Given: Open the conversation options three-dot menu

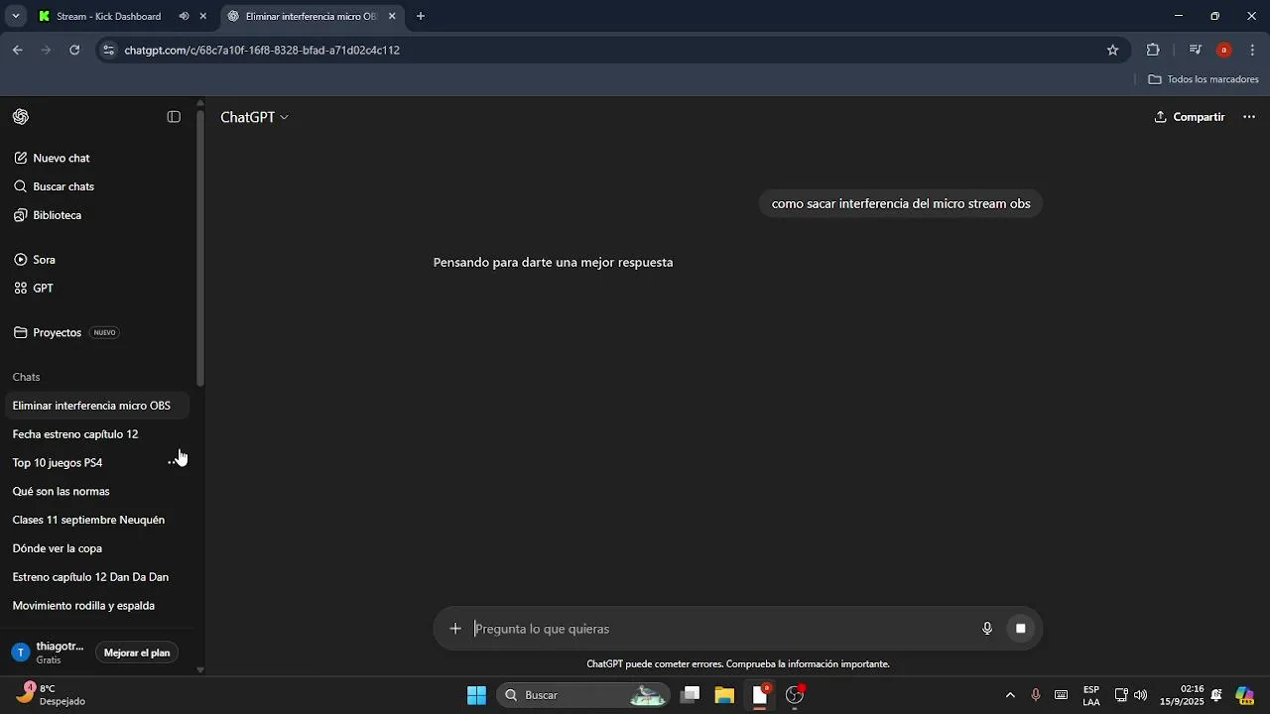Looking at the screenshot, I should coord(1249,117).
